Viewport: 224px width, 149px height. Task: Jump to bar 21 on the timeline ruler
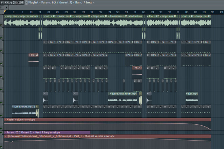(49, 12)
